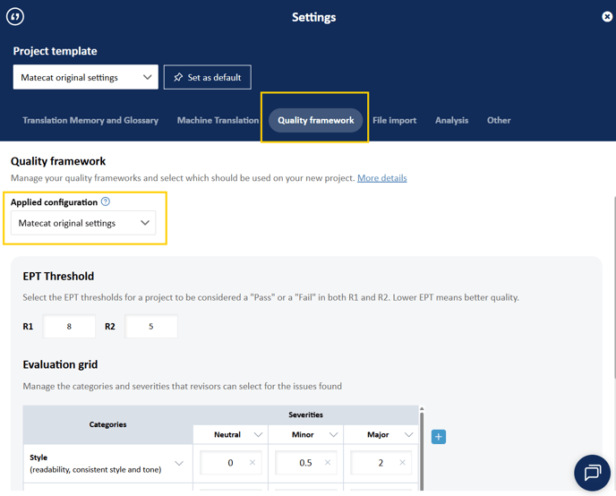
Task: Expand the Minor severity column menu
Action: coord(333,435)
